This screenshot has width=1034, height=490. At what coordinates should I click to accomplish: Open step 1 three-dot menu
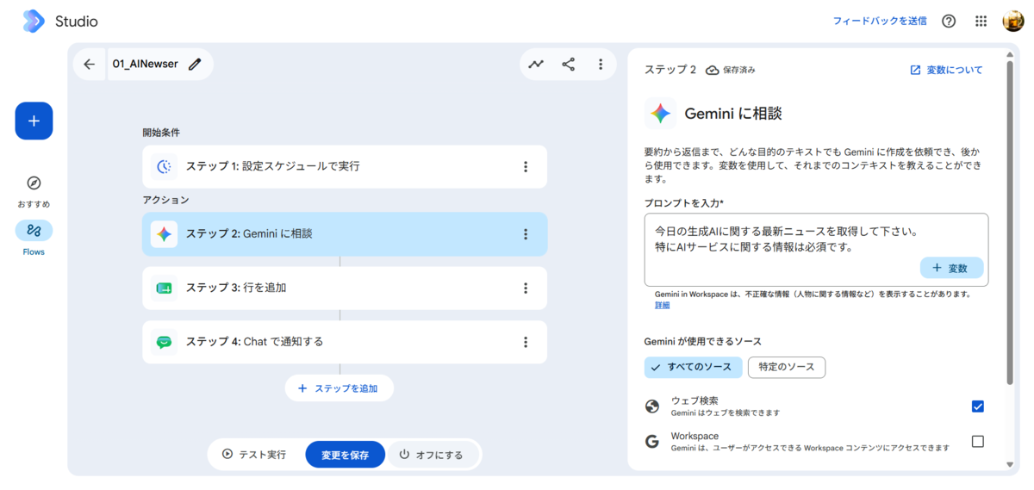click(x=526, y=166)
